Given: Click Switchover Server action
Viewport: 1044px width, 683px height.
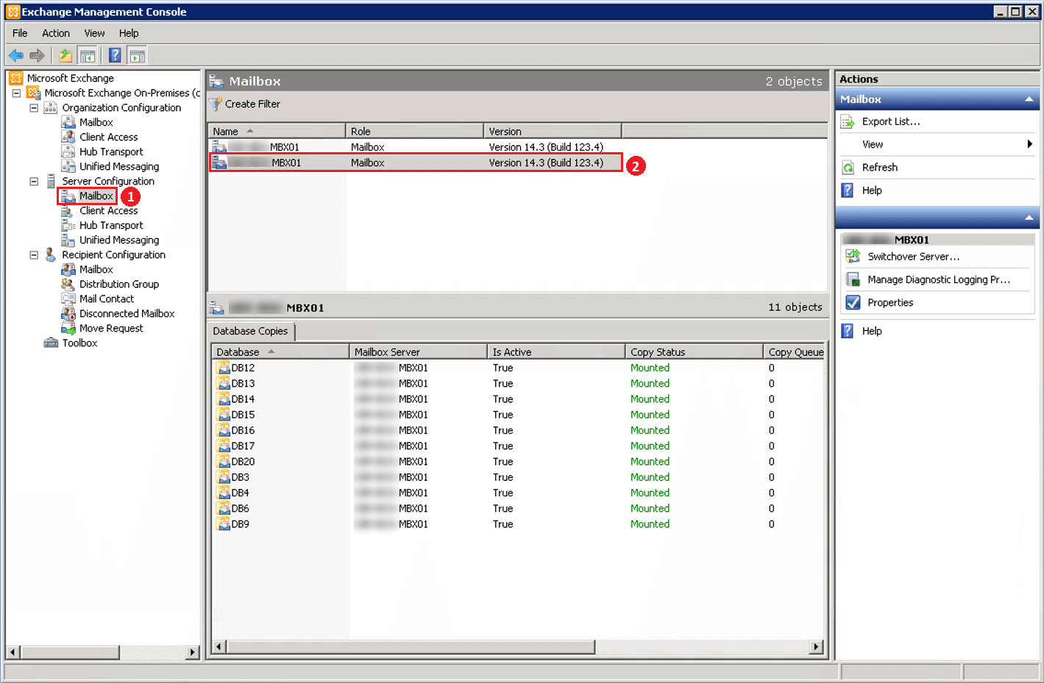Looking at the screenshot, I should coord(914,257).
